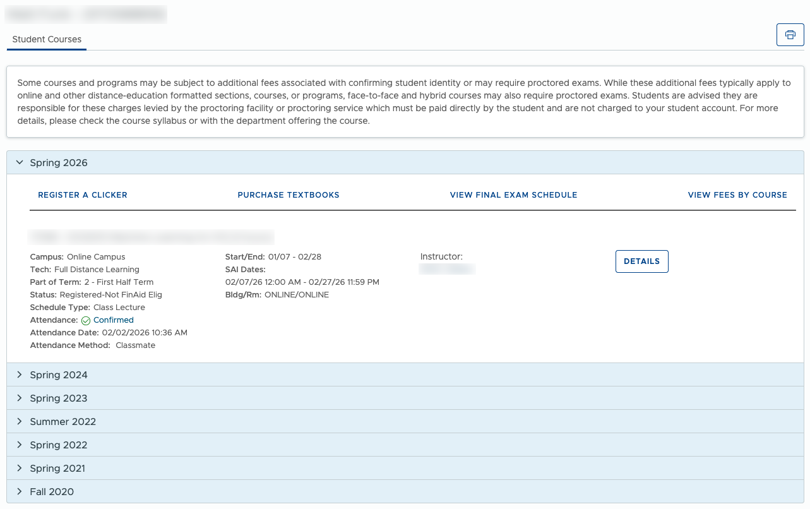Click the Spring 2026 header label

coord(59,163)
